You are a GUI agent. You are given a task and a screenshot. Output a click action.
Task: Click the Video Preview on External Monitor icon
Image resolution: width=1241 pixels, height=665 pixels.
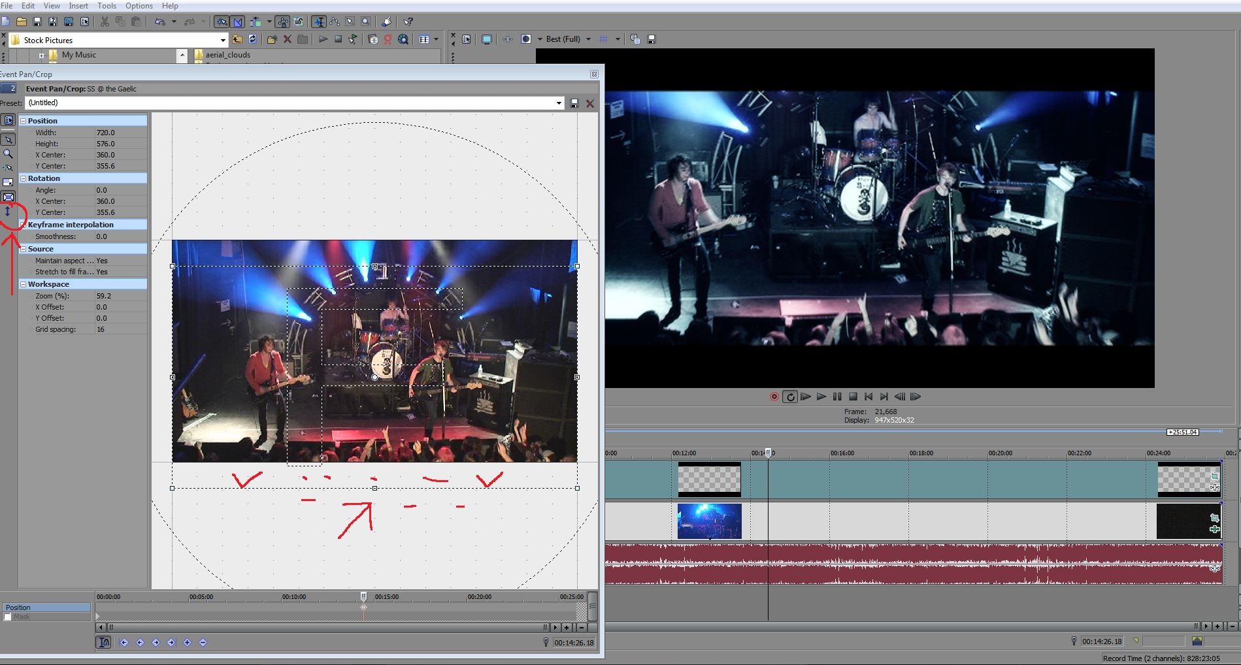click(x=486, y=39)
